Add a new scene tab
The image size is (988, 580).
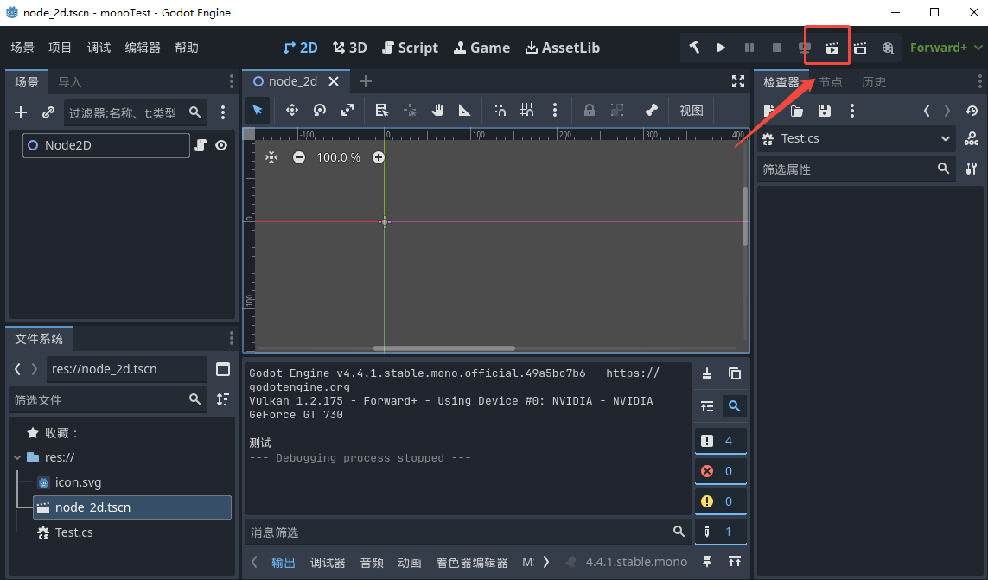366,81
